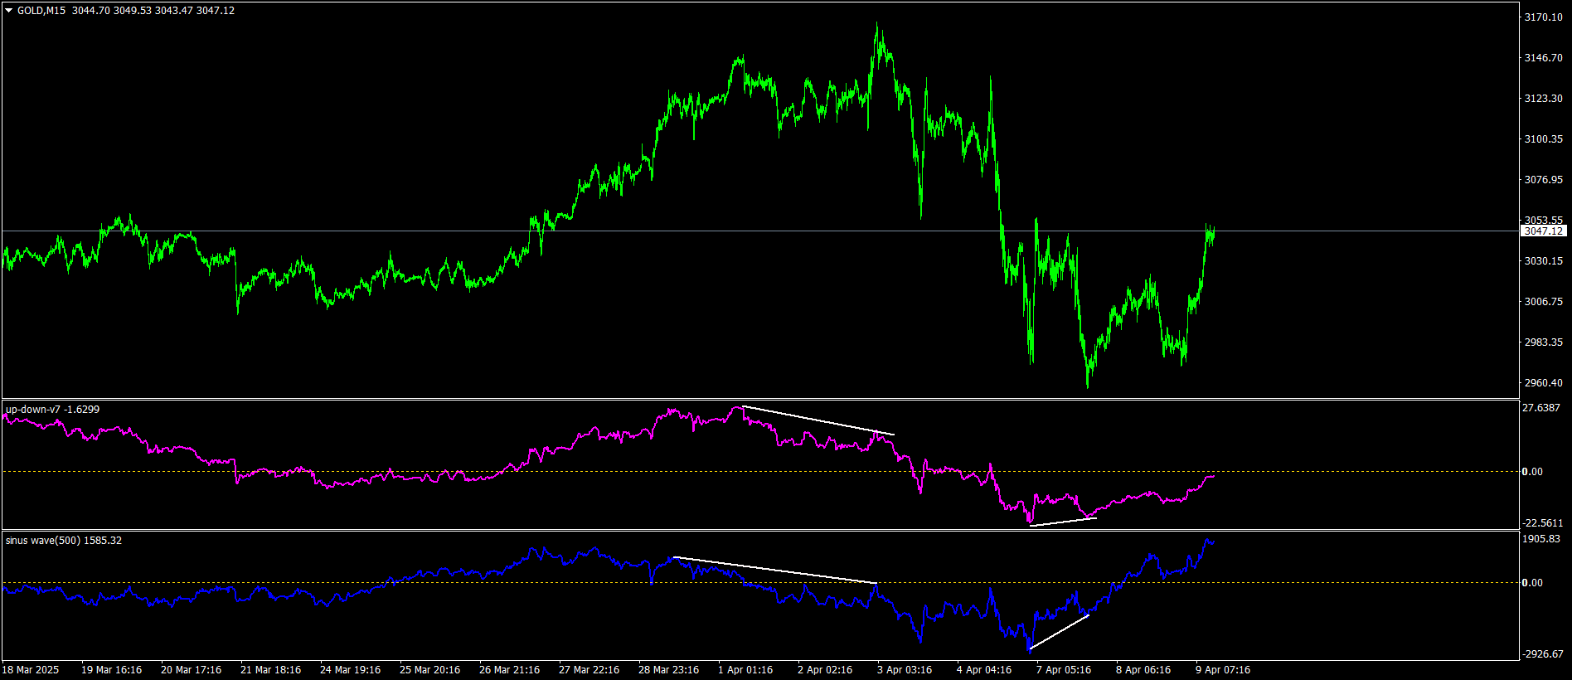Screen dimensions: 1572x680
Task: Select the up-down-v7 indicator label
Action: pyautogui.click(x=53, y=410)
